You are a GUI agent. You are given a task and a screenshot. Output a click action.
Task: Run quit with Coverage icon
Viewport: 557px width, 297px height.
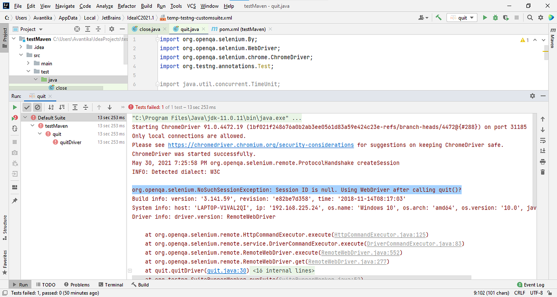point(506,17)
